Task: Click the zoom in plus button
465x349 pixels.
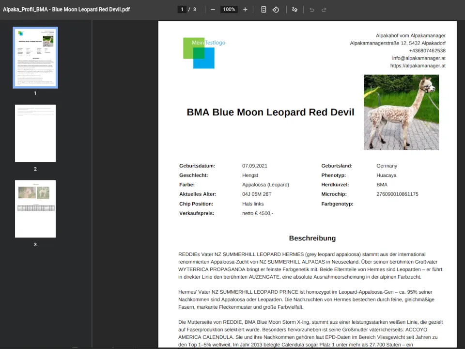Action: tap(245, 10)
